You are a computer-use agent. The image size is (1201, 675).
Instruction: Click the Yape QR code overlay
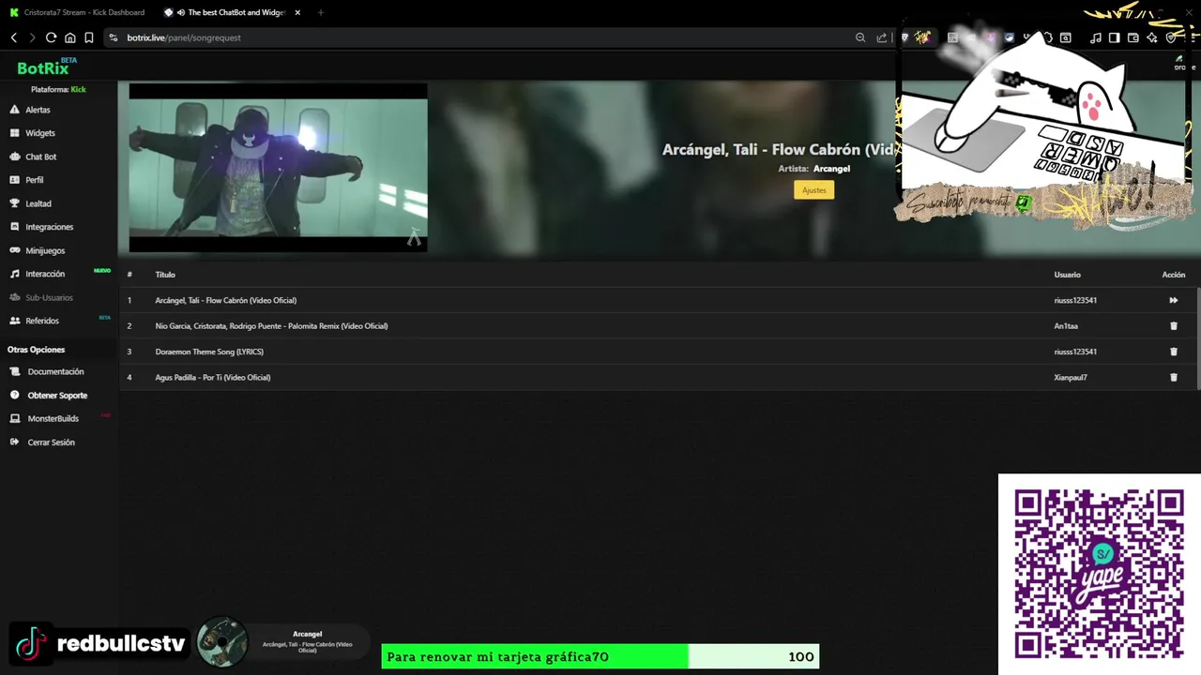[1099, 574]
